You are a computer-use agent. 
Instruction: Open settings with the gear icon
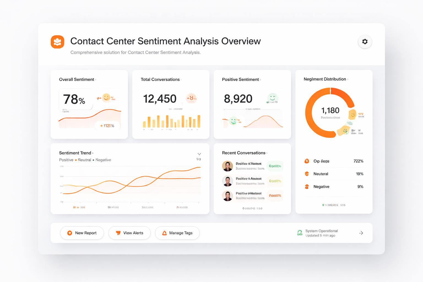coord(365,42)
